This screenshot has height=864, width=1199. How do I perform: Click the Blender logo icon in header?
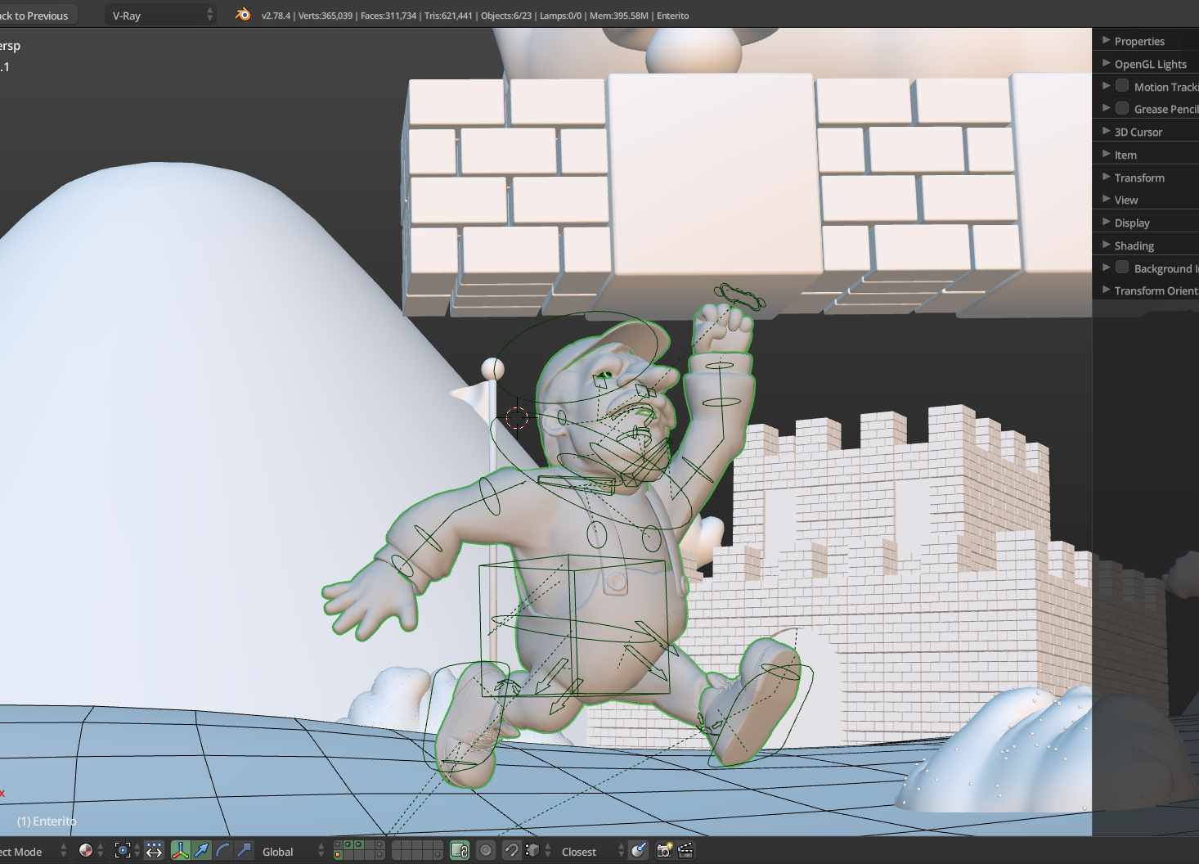[243, 14]
